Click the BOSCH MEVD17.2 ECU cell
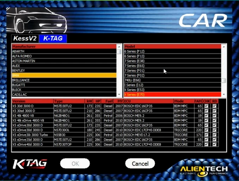The width and height of the screenshot is (239, 181). coord(149,135)
